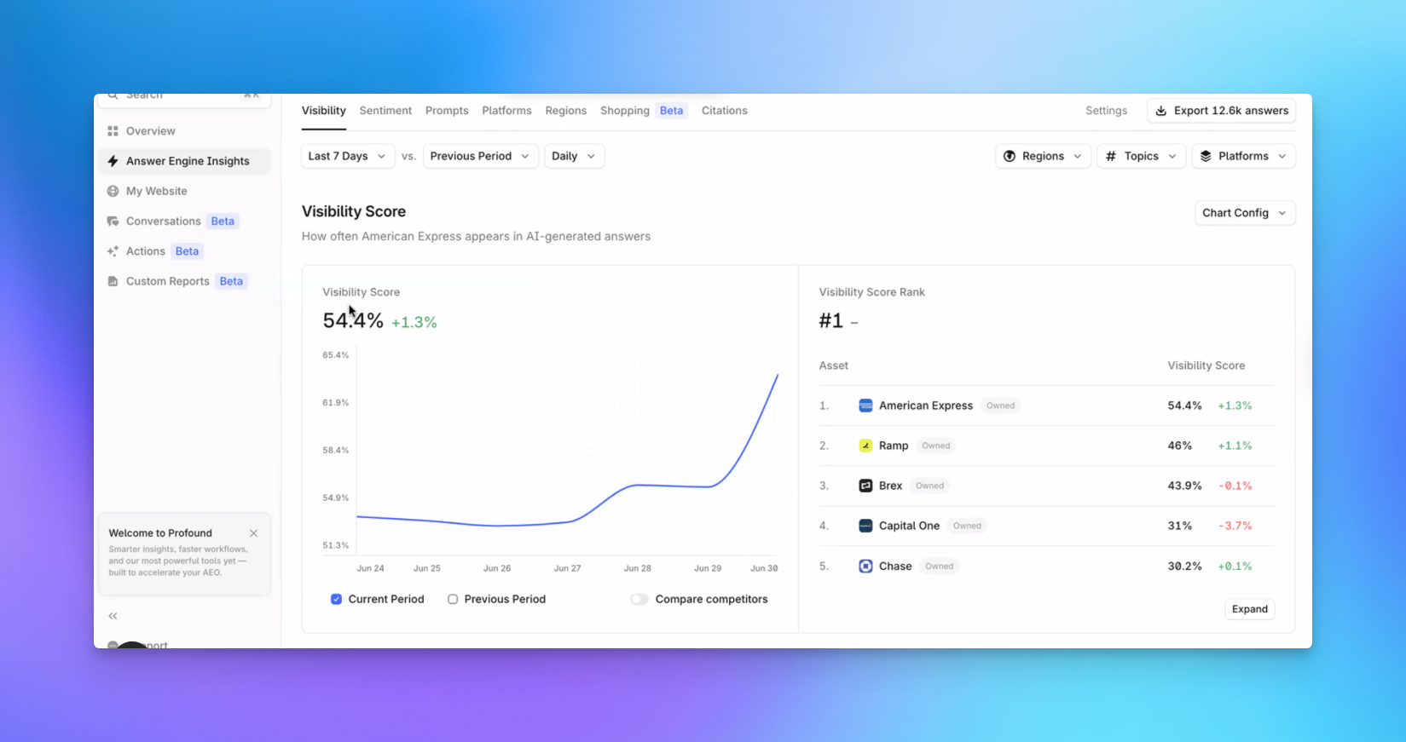The height and width of the screenshot is (742, 1406).
Task: Click Capital One's -3.7% change value
Action: click(1235, 526)
